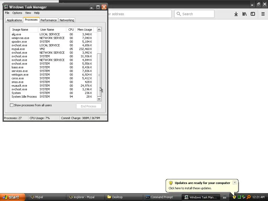Screen dimensions: 268x201
Task: Click the green square tray icon
Action: [239, 197]
